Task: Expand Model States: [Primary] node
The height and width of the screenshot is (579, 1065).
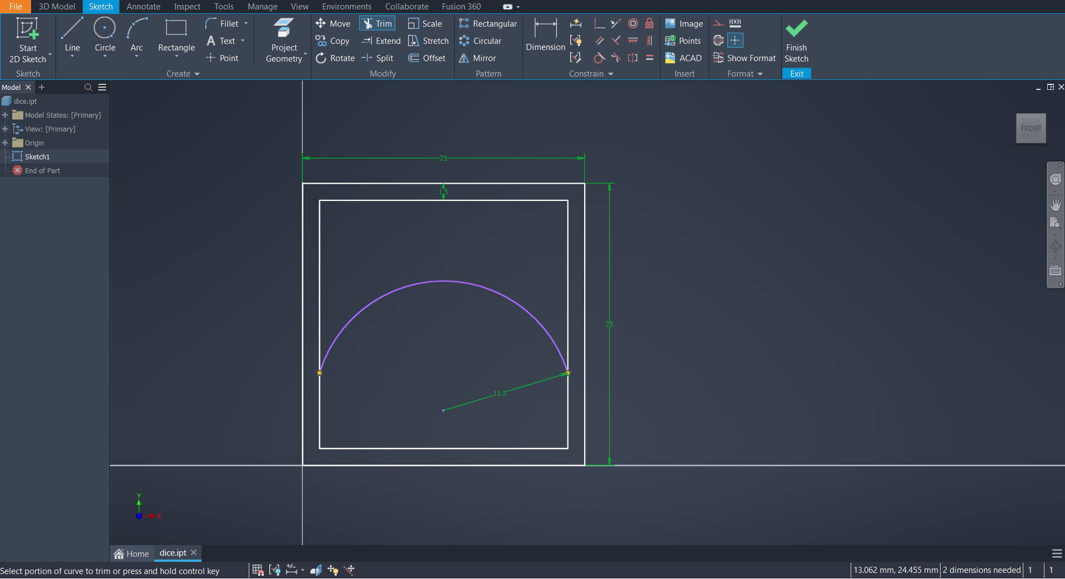Action: click(x=5, y=115)
